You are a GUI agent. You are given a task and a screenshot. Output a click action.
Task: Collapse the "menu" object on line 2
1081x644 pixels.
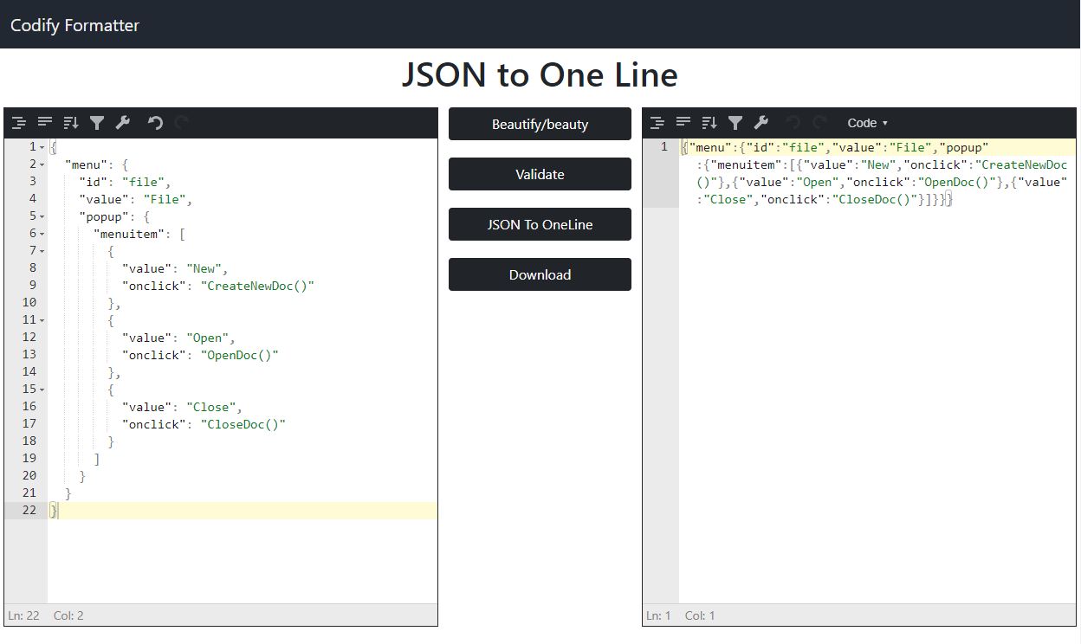coord(42,164)
